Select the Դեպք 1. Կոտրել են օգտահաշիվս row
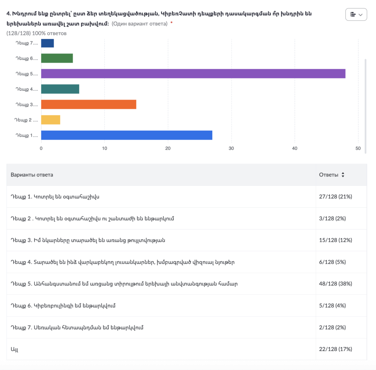The image size is (376, 370). (55, 196)
